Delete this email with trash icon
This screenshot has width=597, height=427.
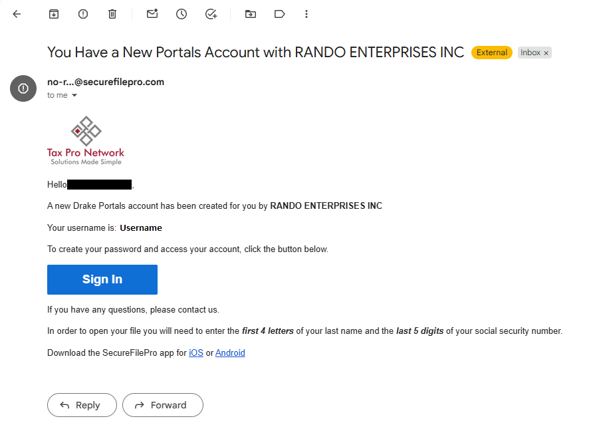pyautogui.click(x=112, y=14)
